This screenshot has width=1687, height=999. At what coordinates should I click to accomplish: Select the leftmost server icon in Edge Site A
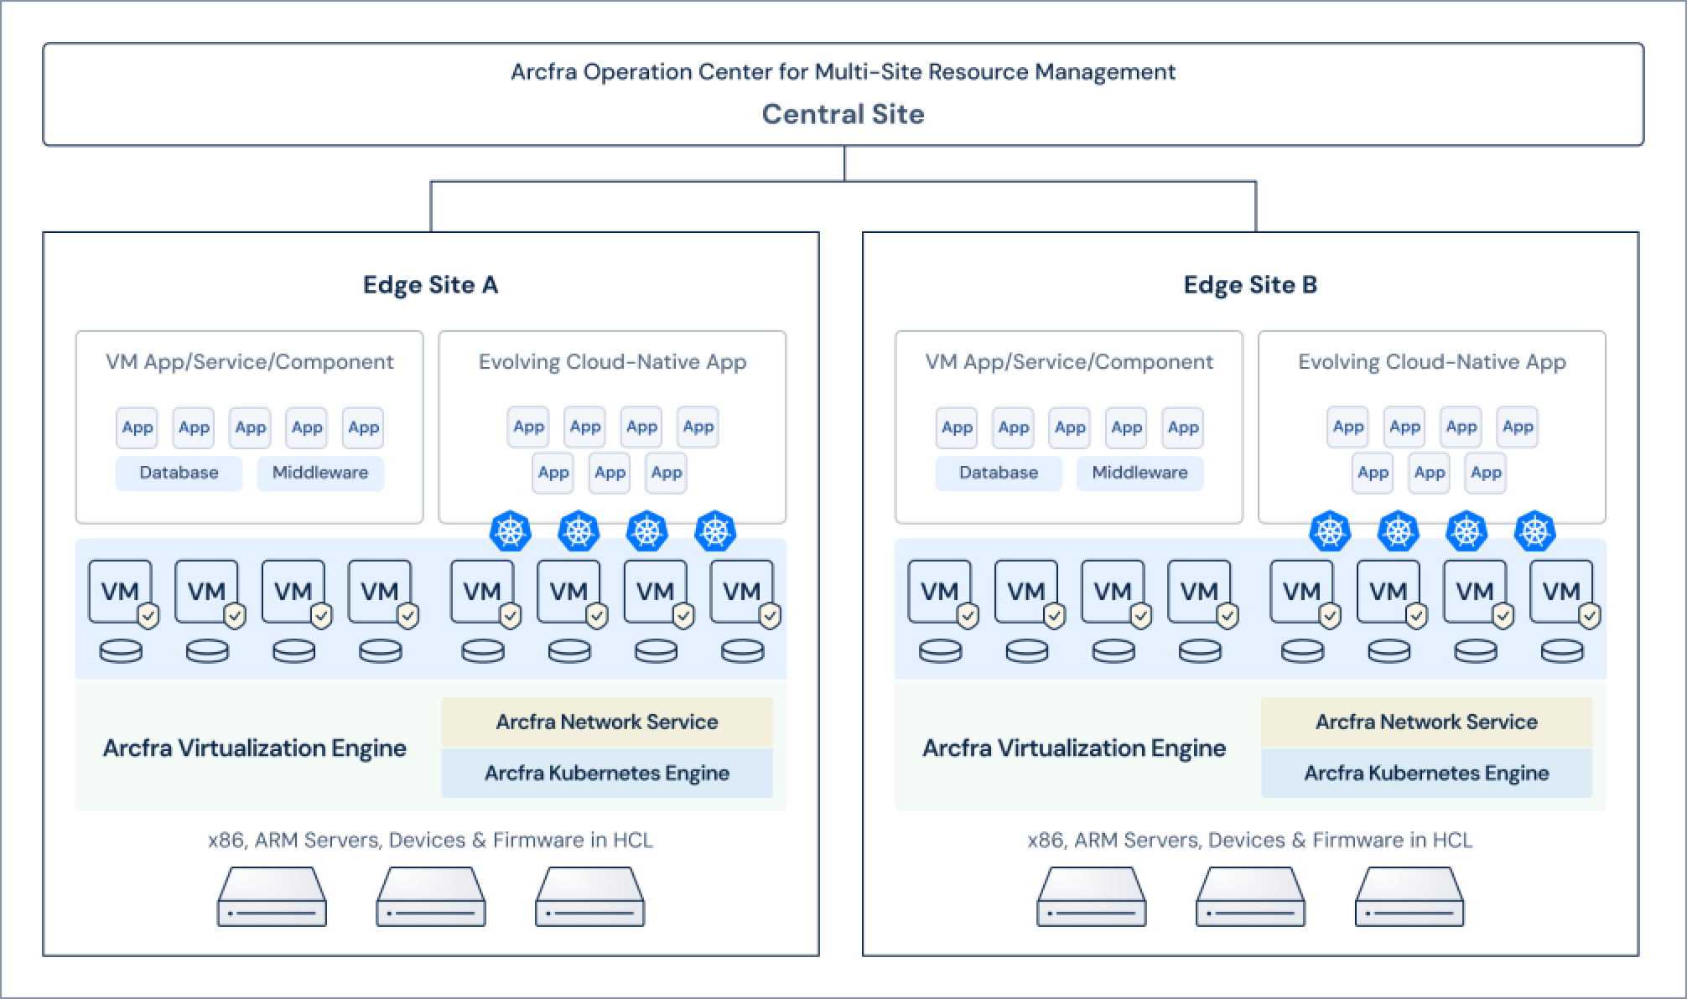pyautogui.click(x=272, y=896)
